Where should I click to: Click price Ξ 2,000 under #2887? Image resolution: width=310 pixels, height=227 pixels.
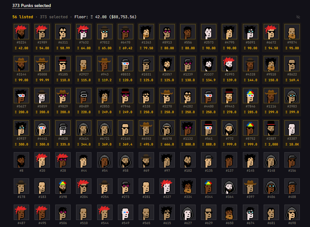(x=271, y=144)
